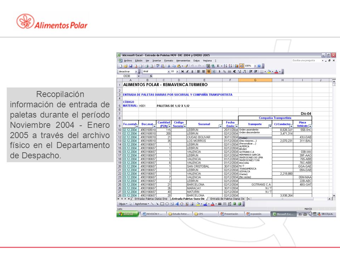Open Estudio Retor... taskbar folder
The width and height of the screenshot is (340, 255).
pos(179,214)
